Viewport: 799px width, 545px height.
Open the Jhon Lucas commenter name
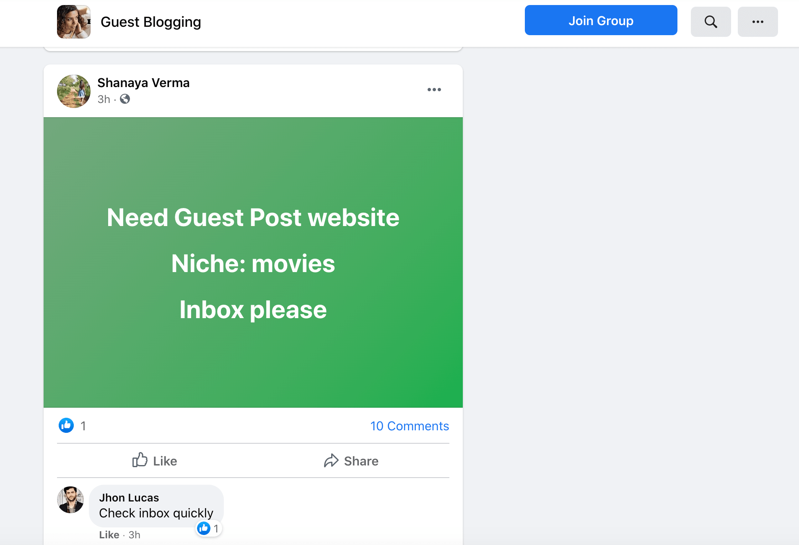pos(129,497)
